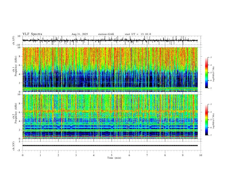The image size is (226, 174).
Task: Click inside the ch.1 spectrogram panel
Action: click(110, 69)
